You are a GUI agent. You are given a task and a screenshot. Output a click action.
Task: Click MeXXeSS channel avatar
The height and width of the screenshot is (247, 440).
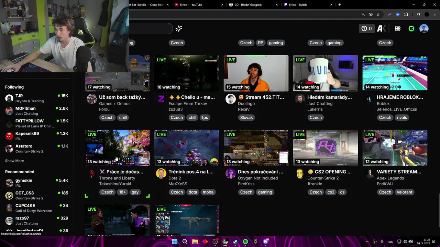coord(161,174)
